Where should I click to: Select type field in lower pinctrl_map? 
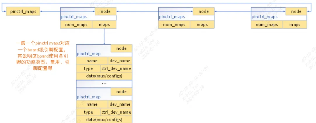click(x=88, y=112)
